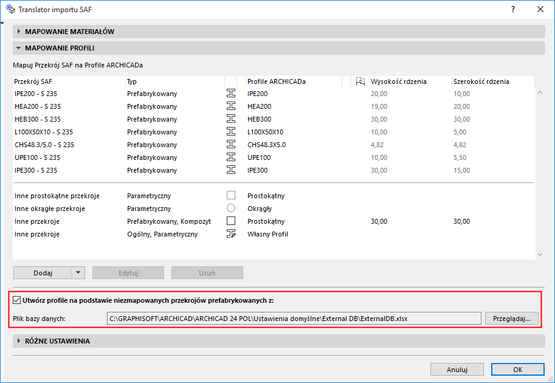Click the circle icon for Inne okrągłe przekroje
The image size is (555, 383).
pyautogui.click(x=231, y=208)
